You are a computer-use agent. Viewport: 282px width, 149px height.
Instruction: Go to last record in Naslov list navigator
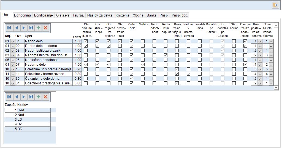[31, 97]
